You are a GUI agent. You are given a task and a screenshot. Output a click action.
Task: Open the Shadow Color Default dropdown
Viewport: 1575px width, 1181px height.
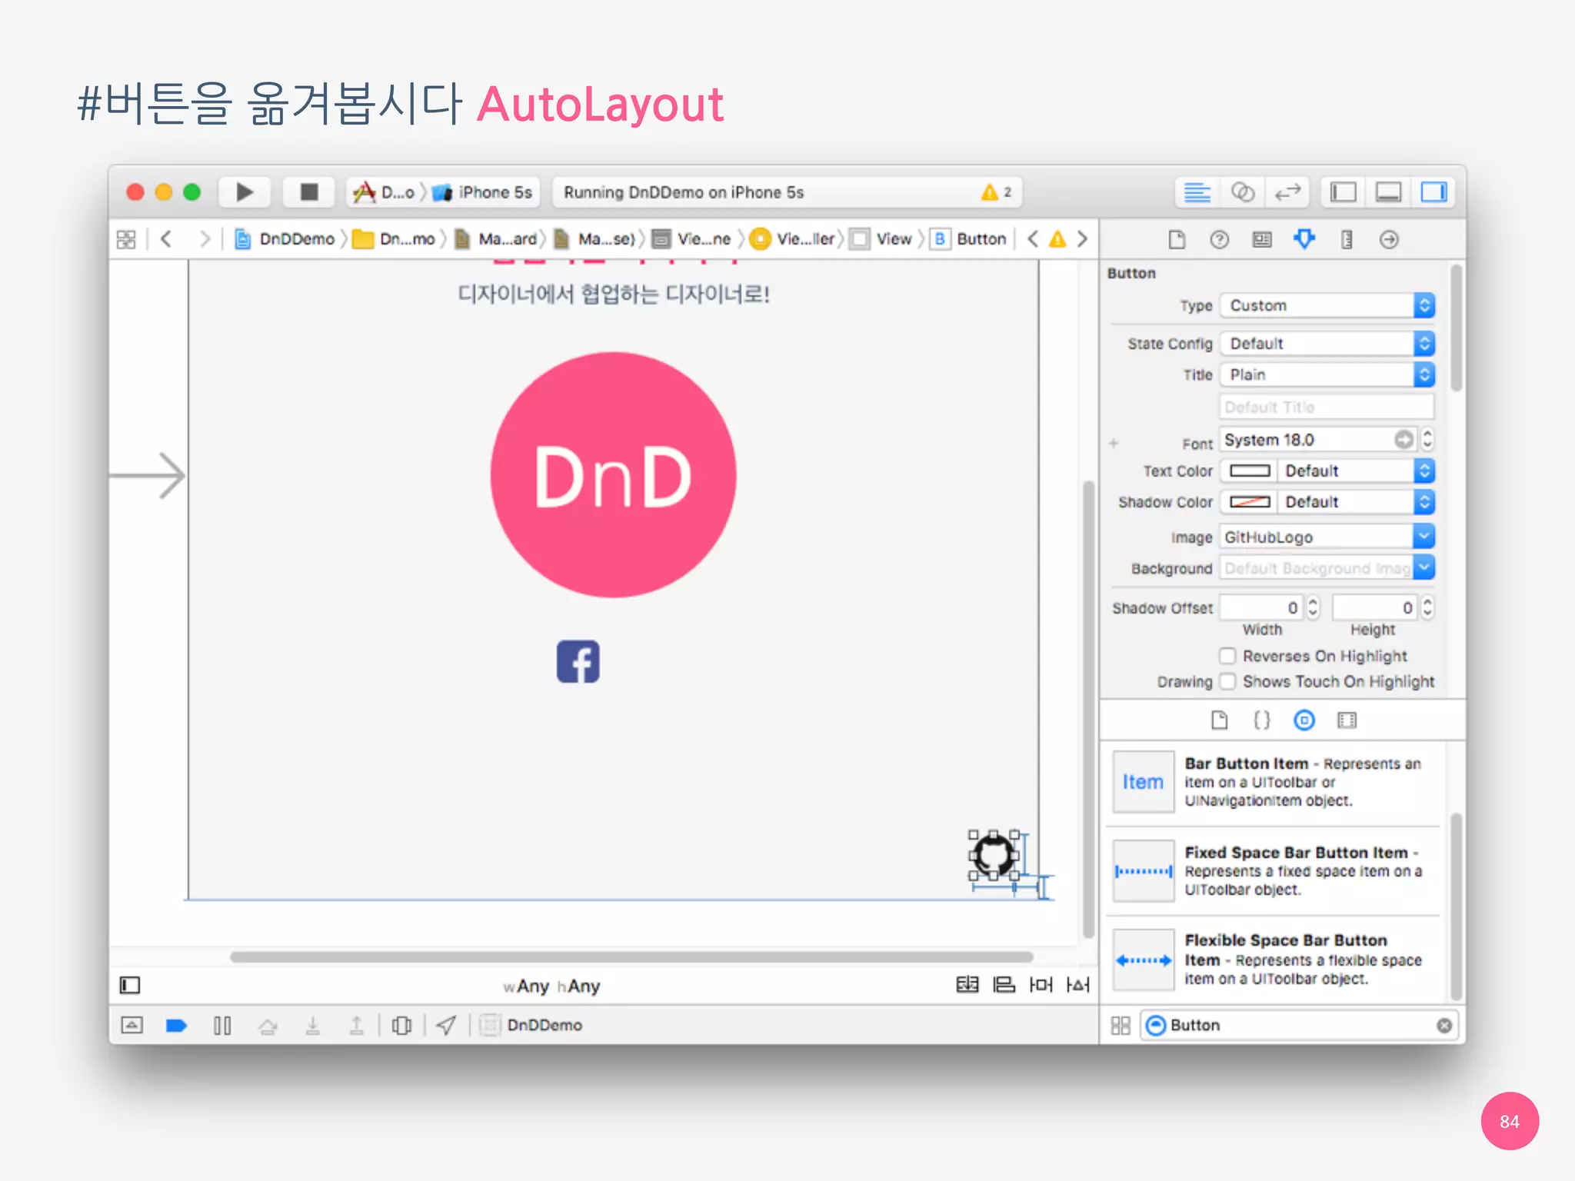1357,502
